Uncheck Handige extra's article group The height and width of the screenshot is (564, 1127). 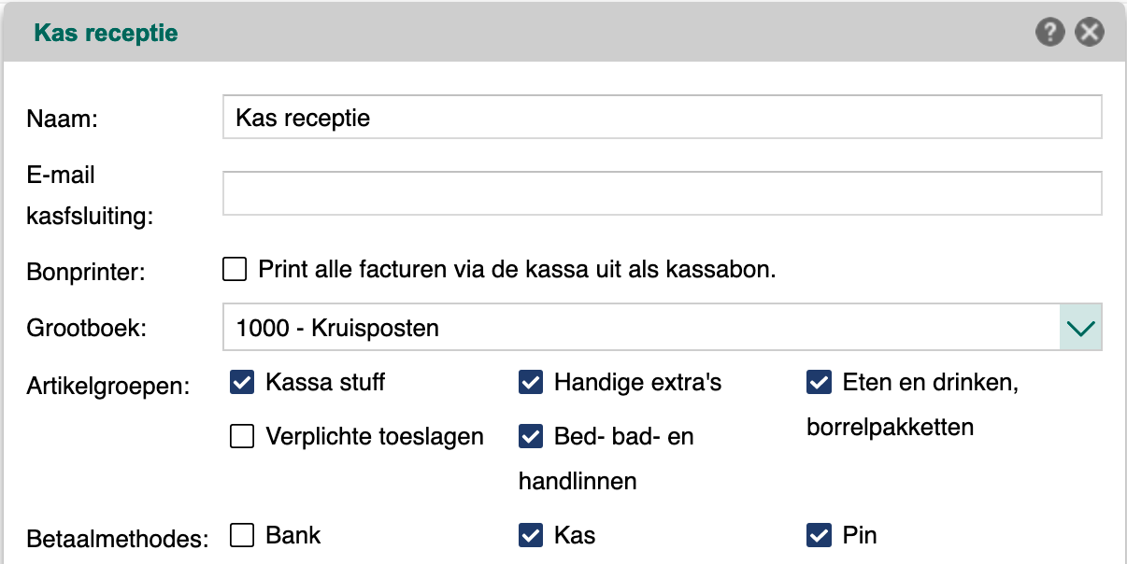click(x=531, y=382)
